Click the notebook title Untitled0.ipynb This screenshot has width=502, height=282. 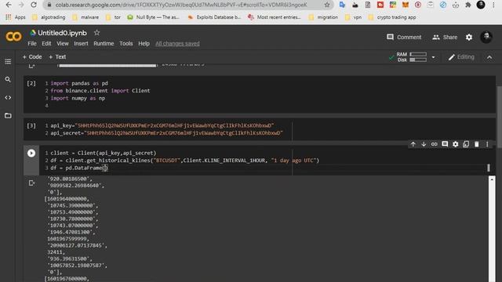click(x=62, y=33)
